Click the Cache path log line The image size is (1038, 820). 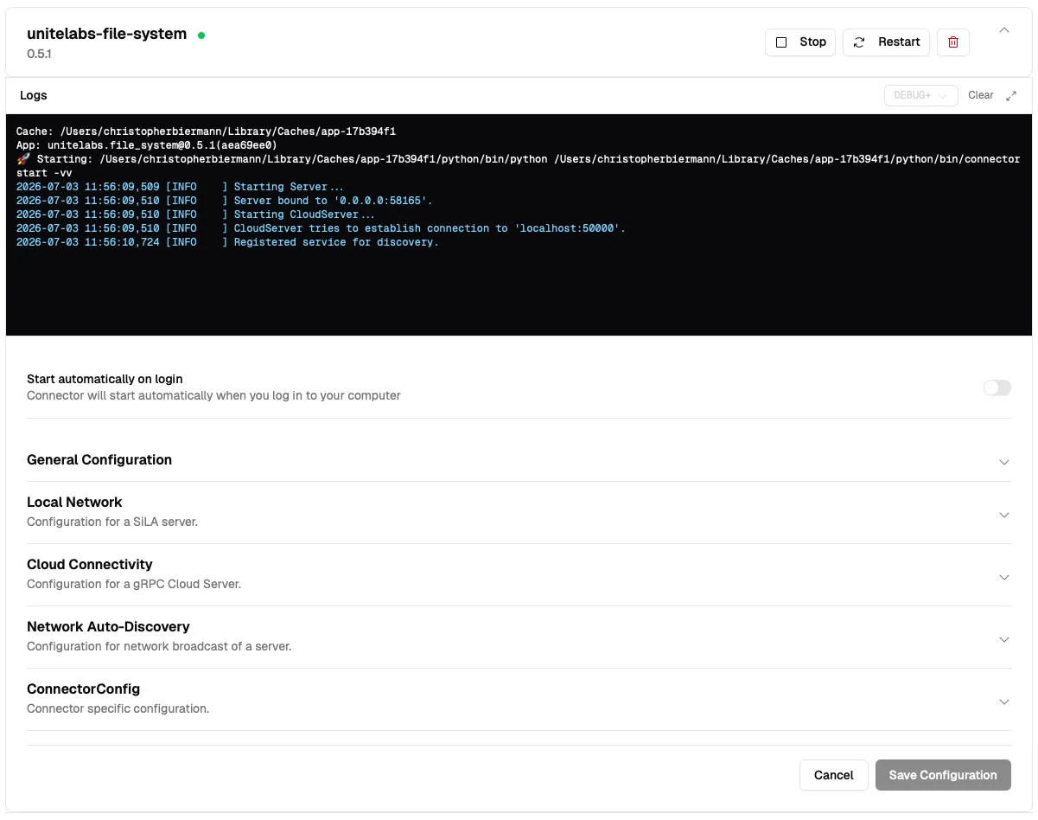pos(206,131)
